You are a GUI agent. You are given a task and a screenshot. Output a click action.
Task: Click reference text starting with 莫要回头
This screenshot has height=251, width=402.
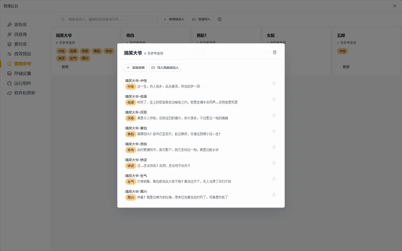click(179, 134)
